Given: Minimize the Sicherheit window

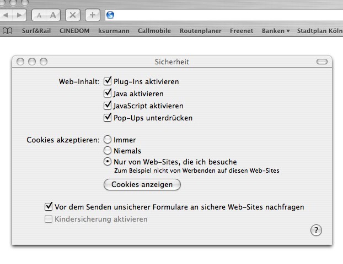Looking at the screenshot, I should [32, 62].
